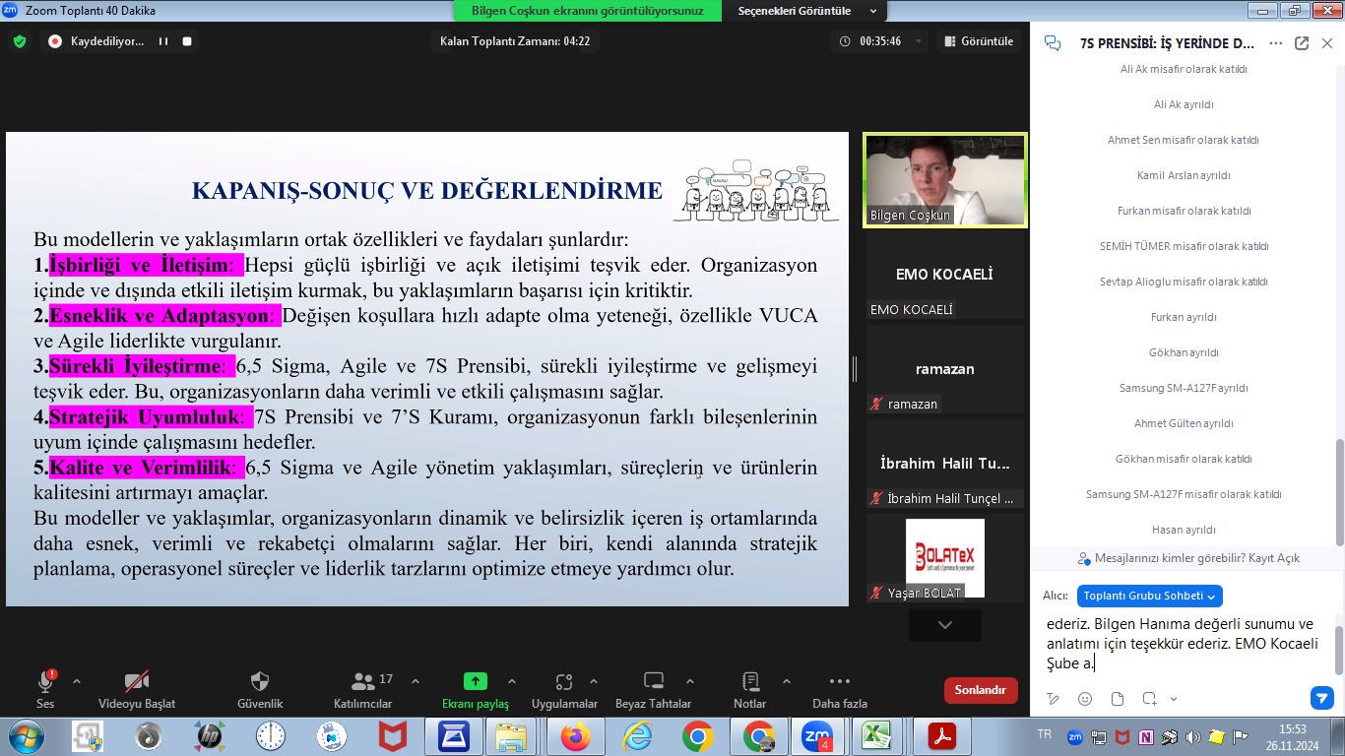
Task: Open McAfee from taskbar
Action: (392, 736)
